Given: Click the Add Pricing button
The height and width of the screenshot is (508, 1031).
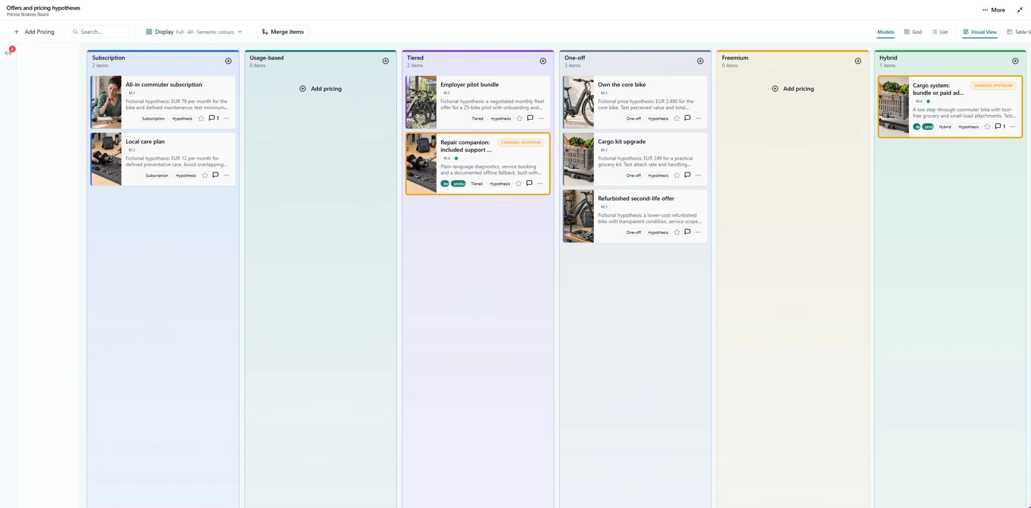Looking at the screenshot, I should click(34, 32).
